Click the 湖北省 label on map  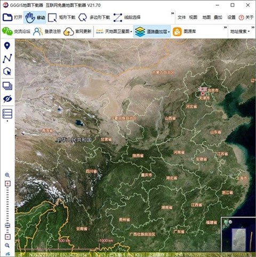pos(172,178)
